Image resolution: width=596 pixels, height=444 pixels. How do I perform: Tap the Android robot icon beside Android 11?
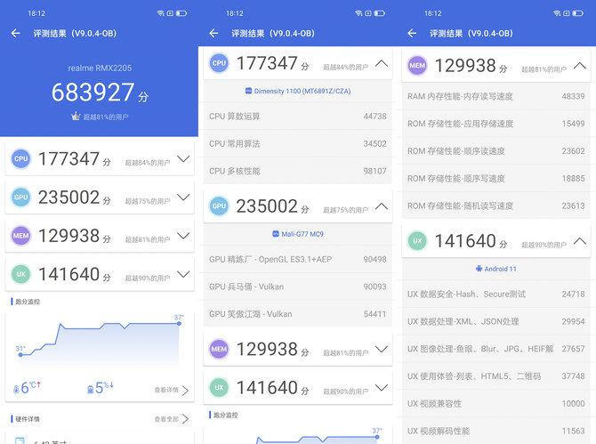(479, 269)
